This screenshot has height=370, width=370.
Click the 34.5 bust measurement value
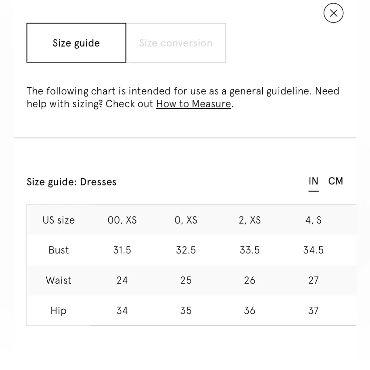click(313, 250)
